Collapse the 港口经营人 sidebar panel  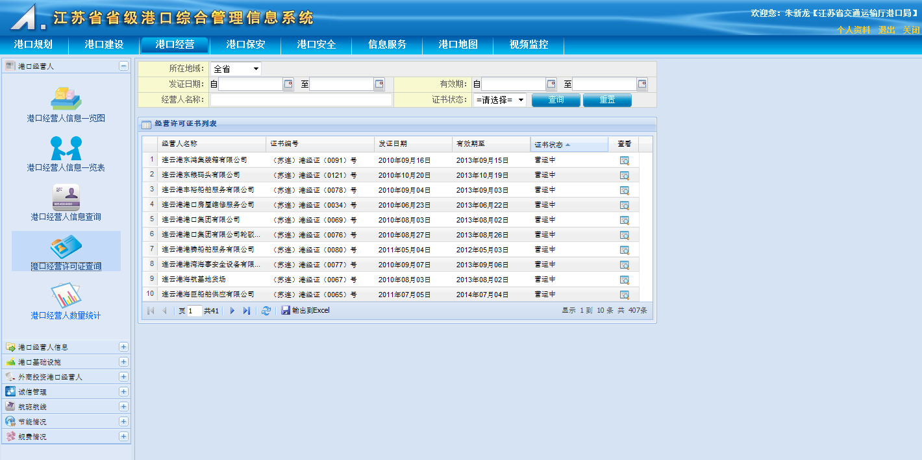pos(123,66)
